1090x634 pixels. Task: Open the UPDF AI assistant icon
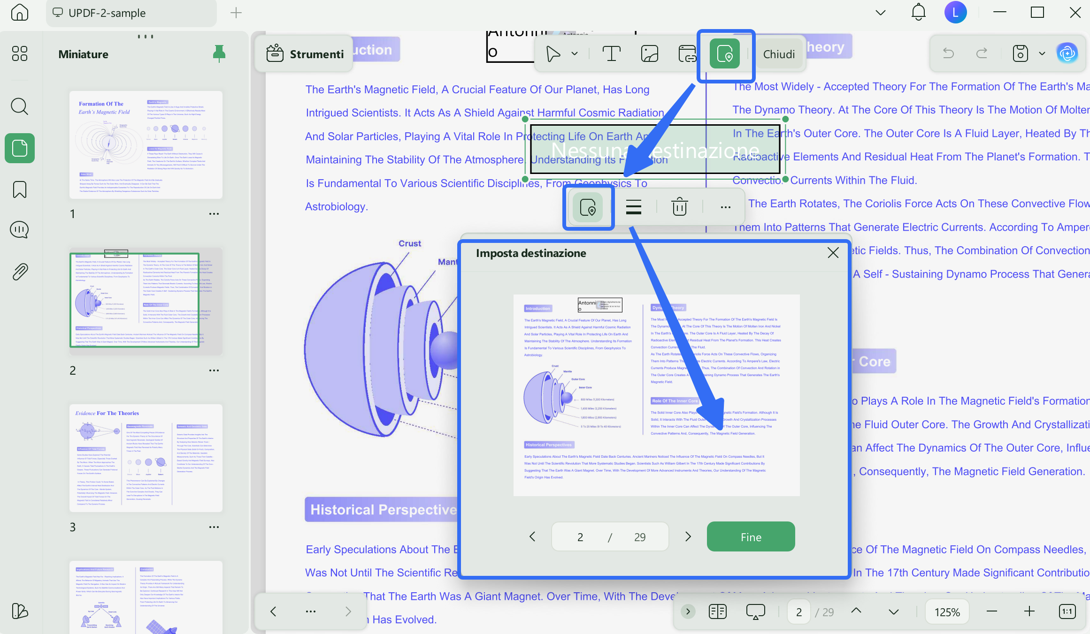pos(1067,53)
